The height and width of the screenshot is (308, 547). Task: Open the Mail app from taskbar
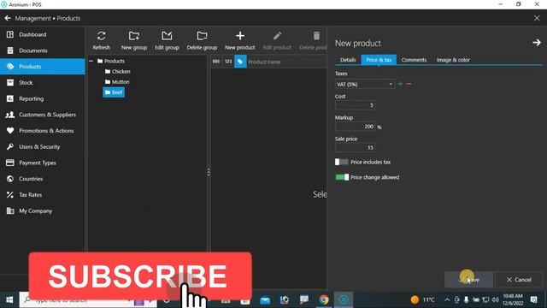click(265, 299)
